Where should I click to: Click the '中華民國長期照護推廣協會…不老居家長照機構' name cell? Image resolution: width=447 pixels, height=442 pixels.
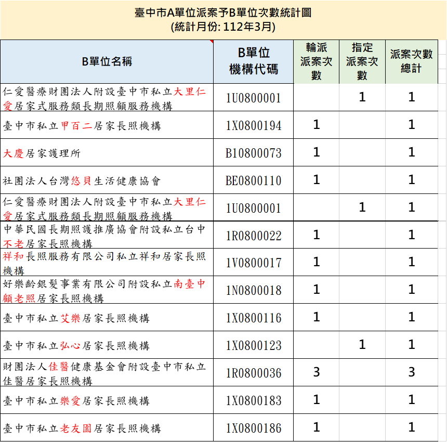[x=107, y=235]
